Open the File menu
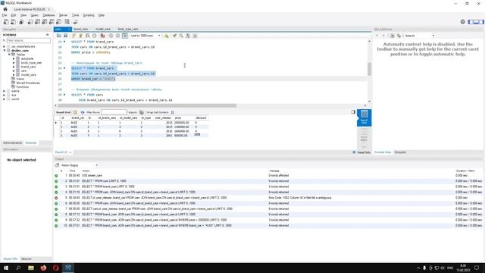485x273 pixels. click(x=5, y=15)
